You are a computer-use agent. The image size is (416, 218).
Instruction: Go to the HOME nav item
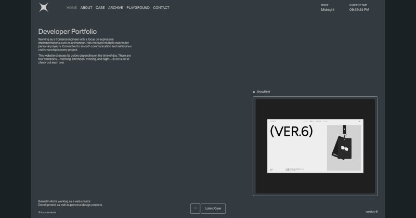[x=71, y=8]
